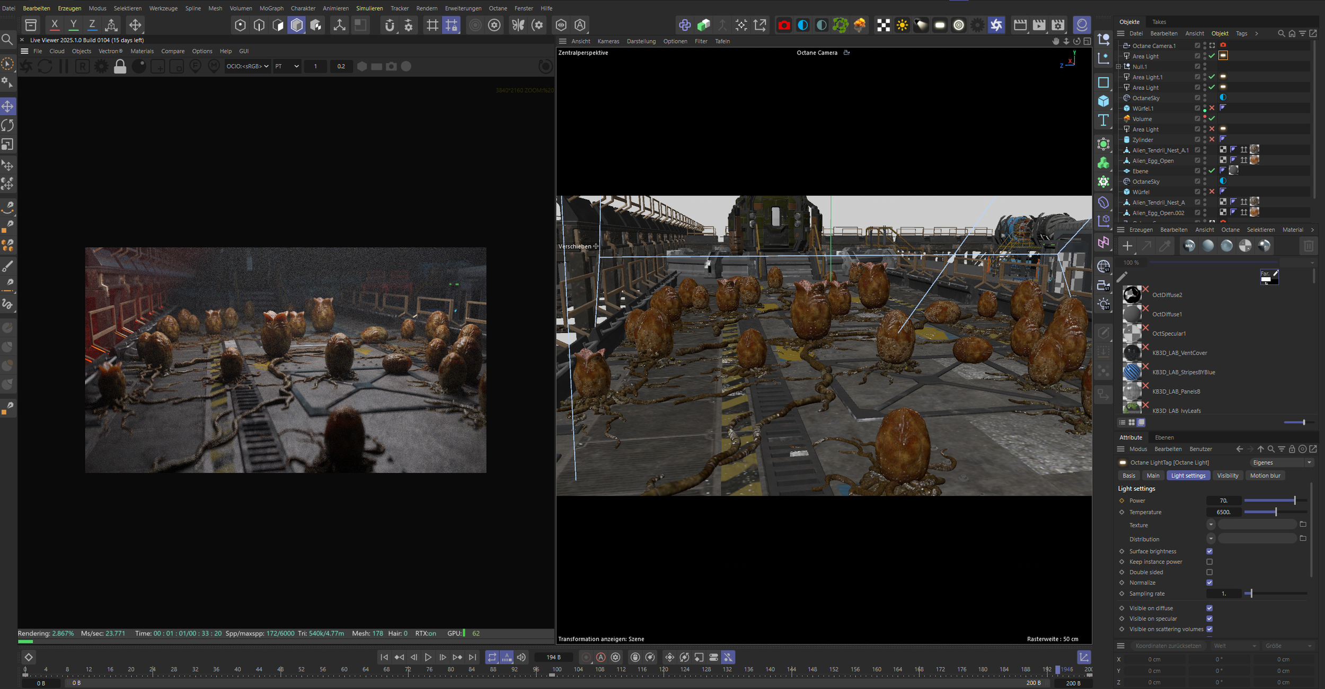Open the MoGraph menu

271,8
